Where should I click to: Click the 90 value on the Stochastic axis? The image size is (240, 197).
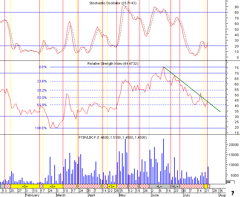(237, 7)
